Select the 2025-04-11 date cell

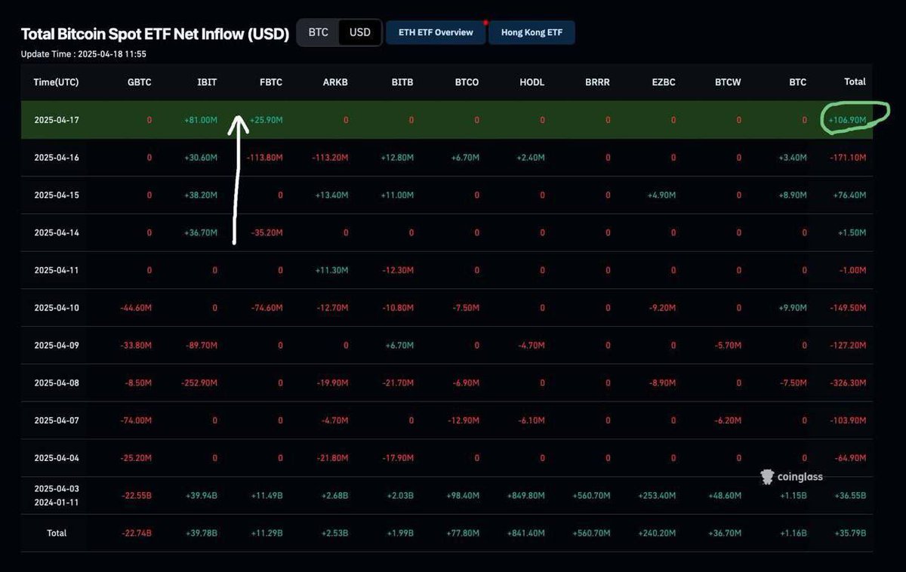57,270
